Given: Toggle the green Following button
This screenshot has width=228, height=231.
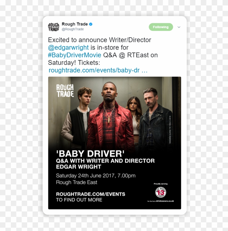Looking at the screenshot, I should pos(161,27).
